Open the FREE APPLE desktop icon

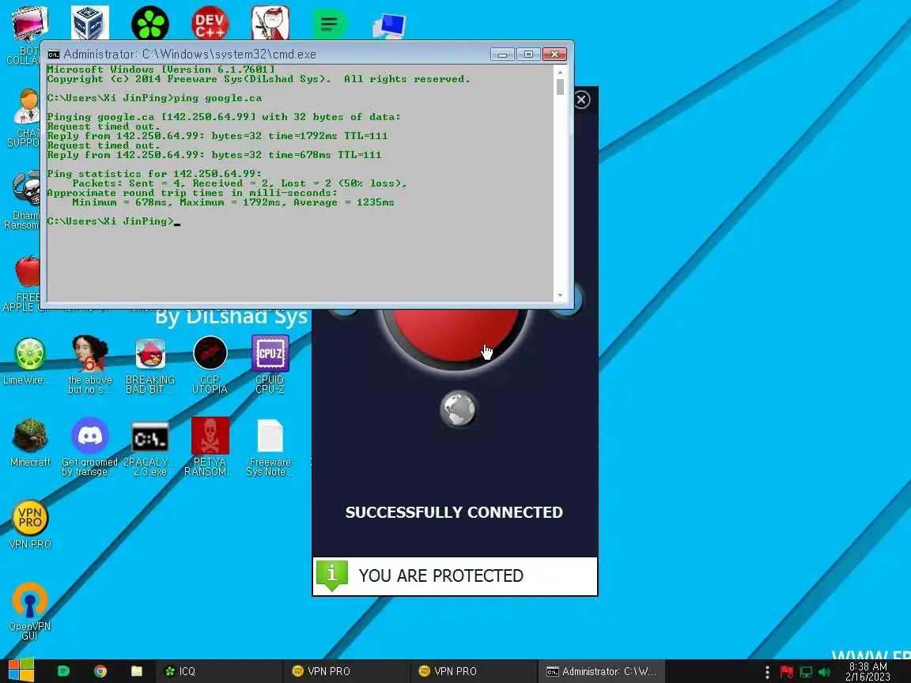[x=22, y=282]
